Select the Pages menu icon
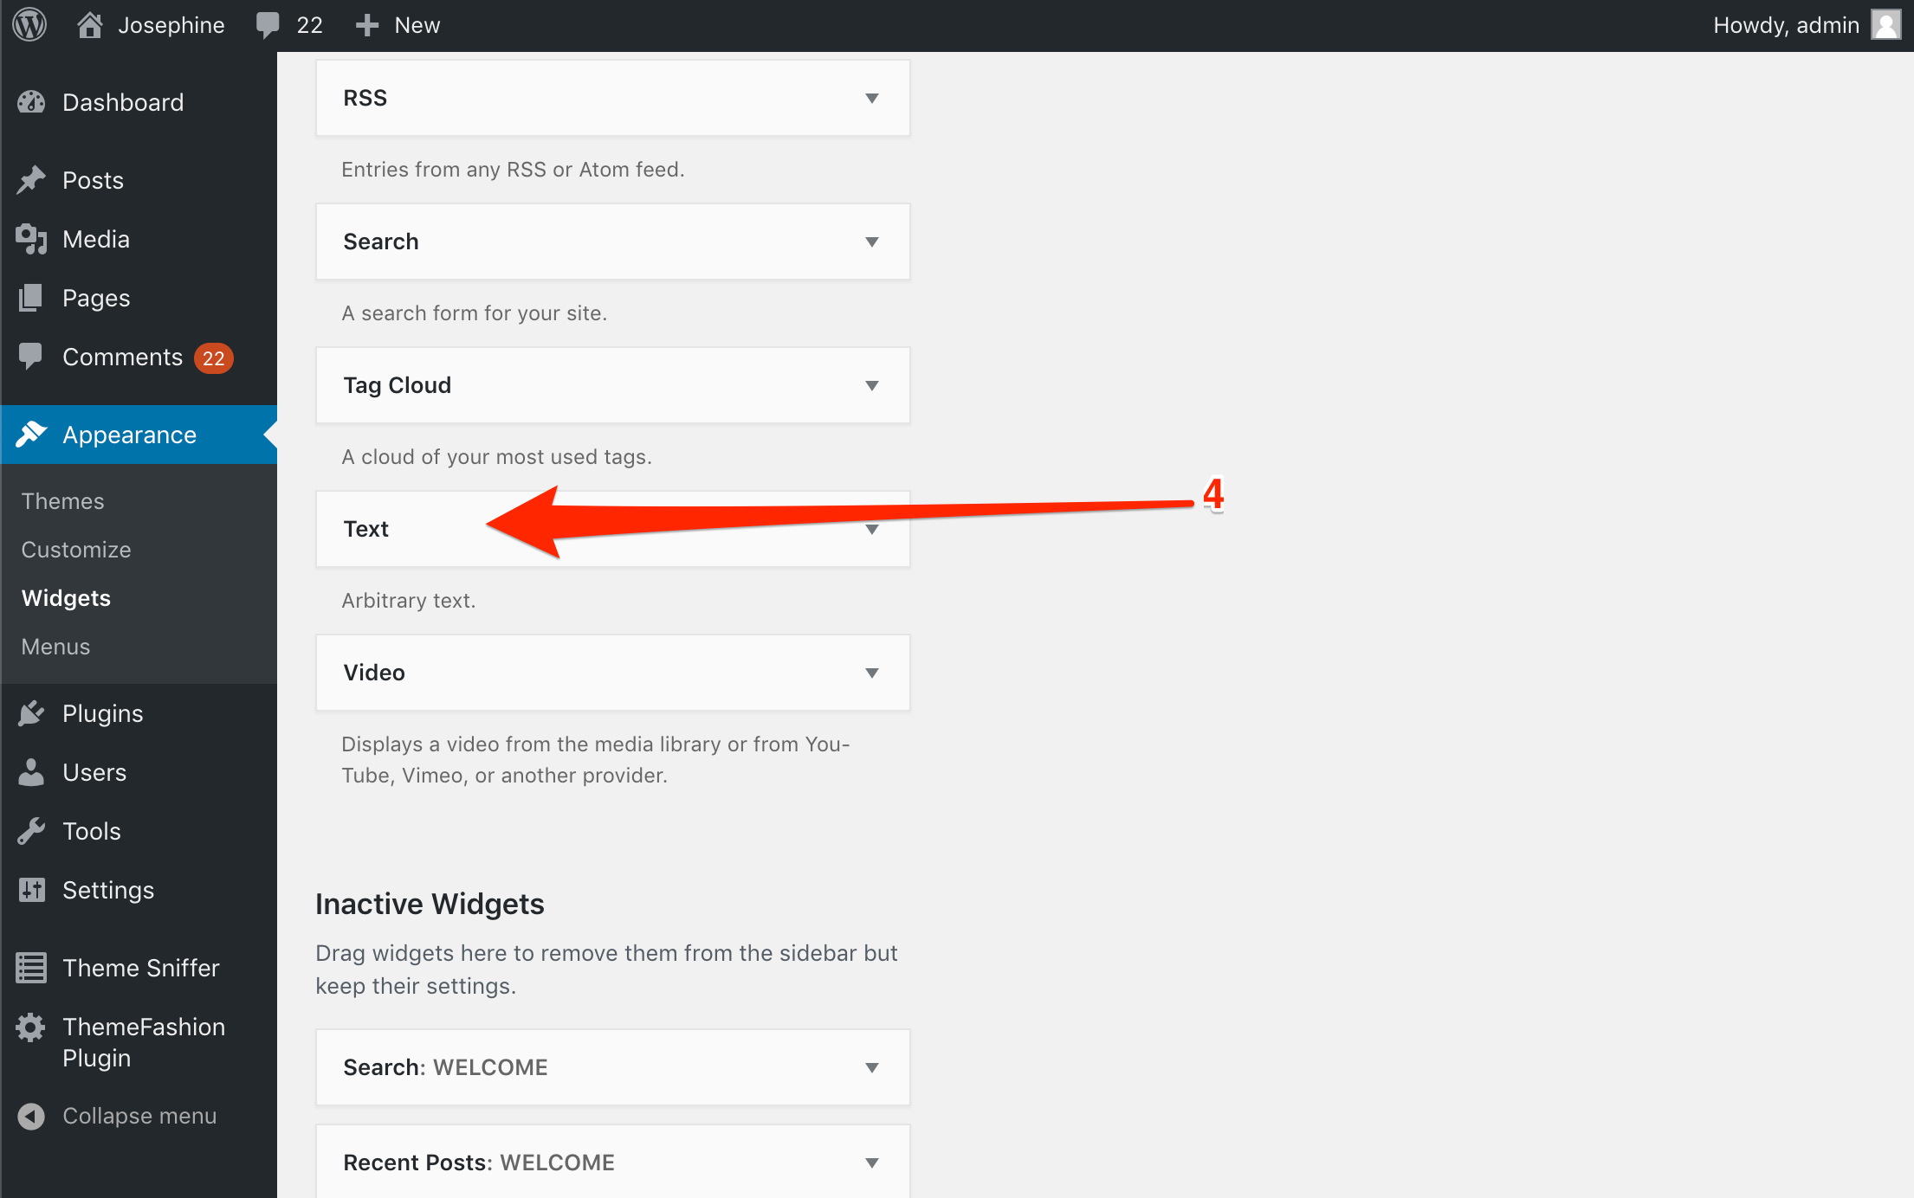 click(30, 297)
